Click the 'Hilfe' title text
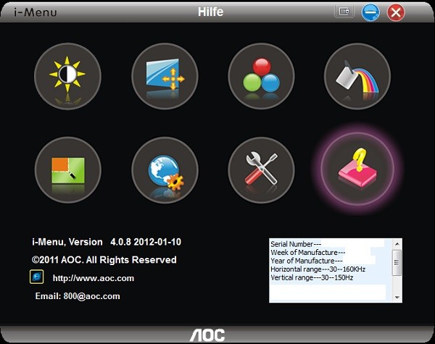 point(210,12)
